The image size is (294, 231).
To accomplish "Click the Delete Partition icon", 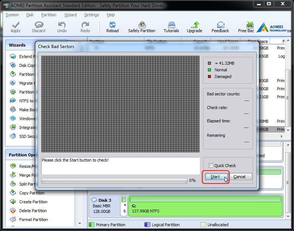I will click(13, 210).
